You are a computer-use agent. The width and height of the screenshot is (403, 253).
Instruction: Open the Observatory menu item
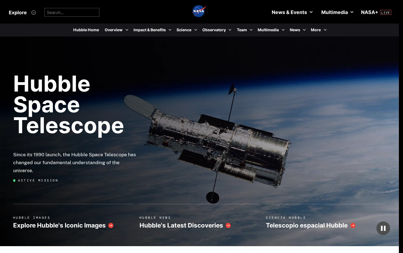pos(214,30)
